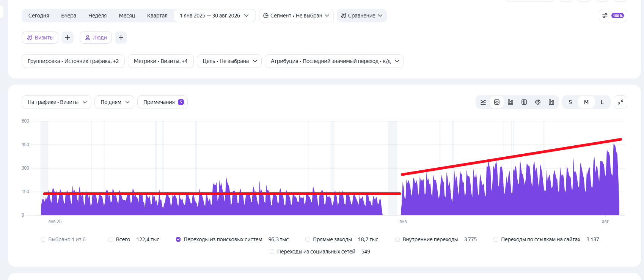The image size is (644, 280).
Task: Collapse the chart with the shrink arrows icon
Action: coord(620,102)
